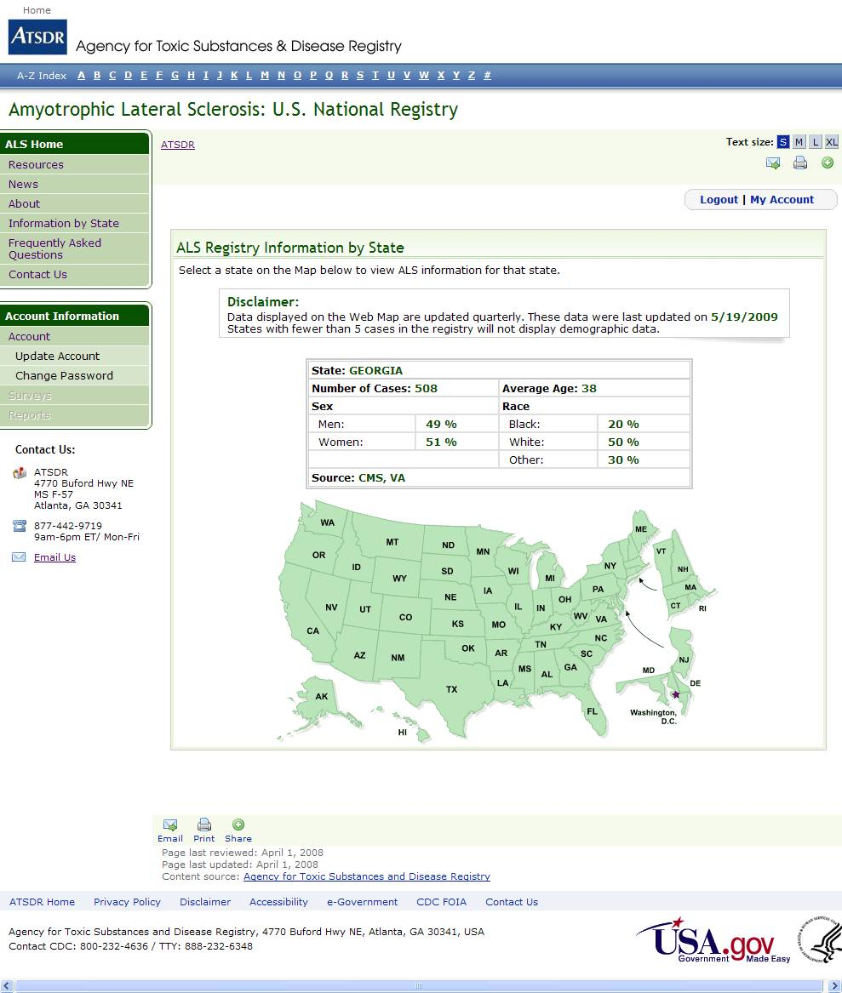
Task: Select Montana (MT) on the map
Action: tap(392, 542)
